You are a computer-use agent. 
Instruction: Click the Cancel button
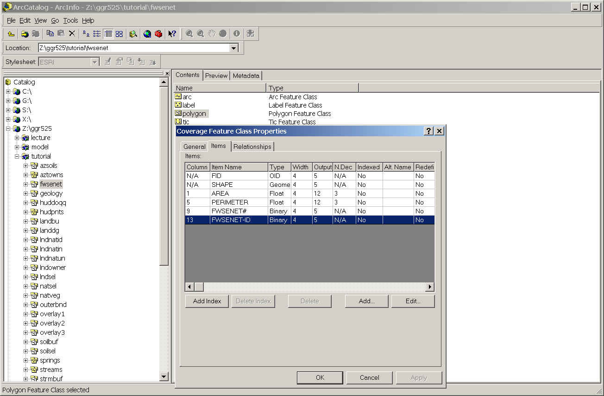pos(370,377)
